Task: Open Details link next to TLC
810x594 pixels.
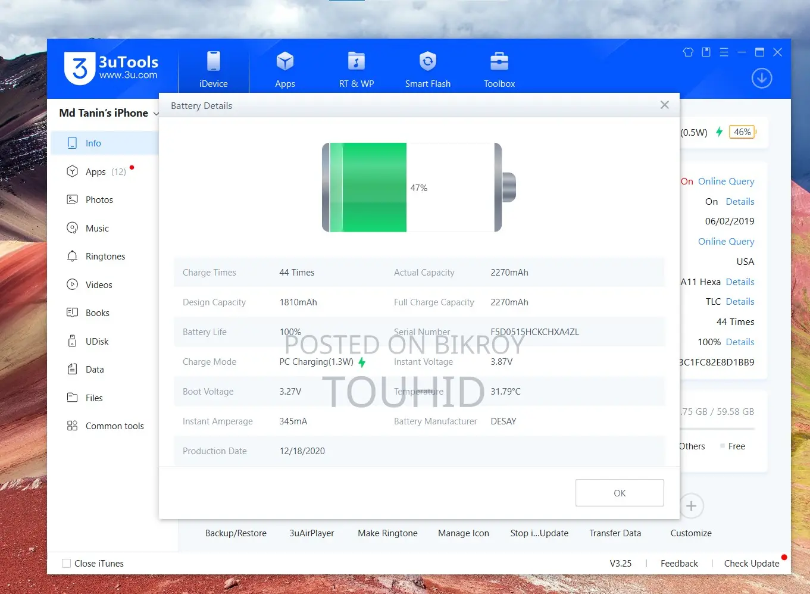Action: tap(740, 302)
